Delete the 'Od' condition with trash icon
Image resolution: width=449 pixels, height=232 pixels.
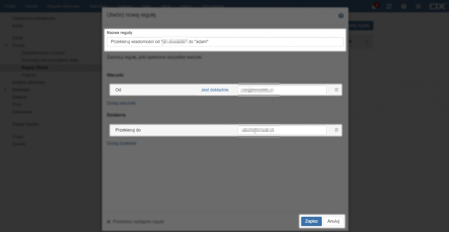336,90
